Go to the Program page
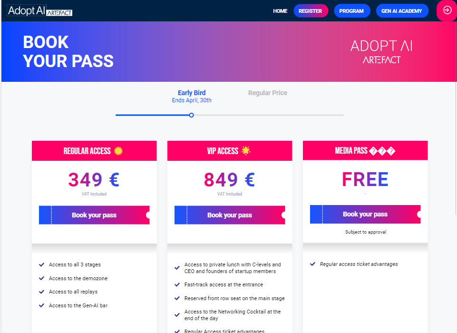This screenshot has width=457, height=333. pyautogui.click(x=352, y=11)
